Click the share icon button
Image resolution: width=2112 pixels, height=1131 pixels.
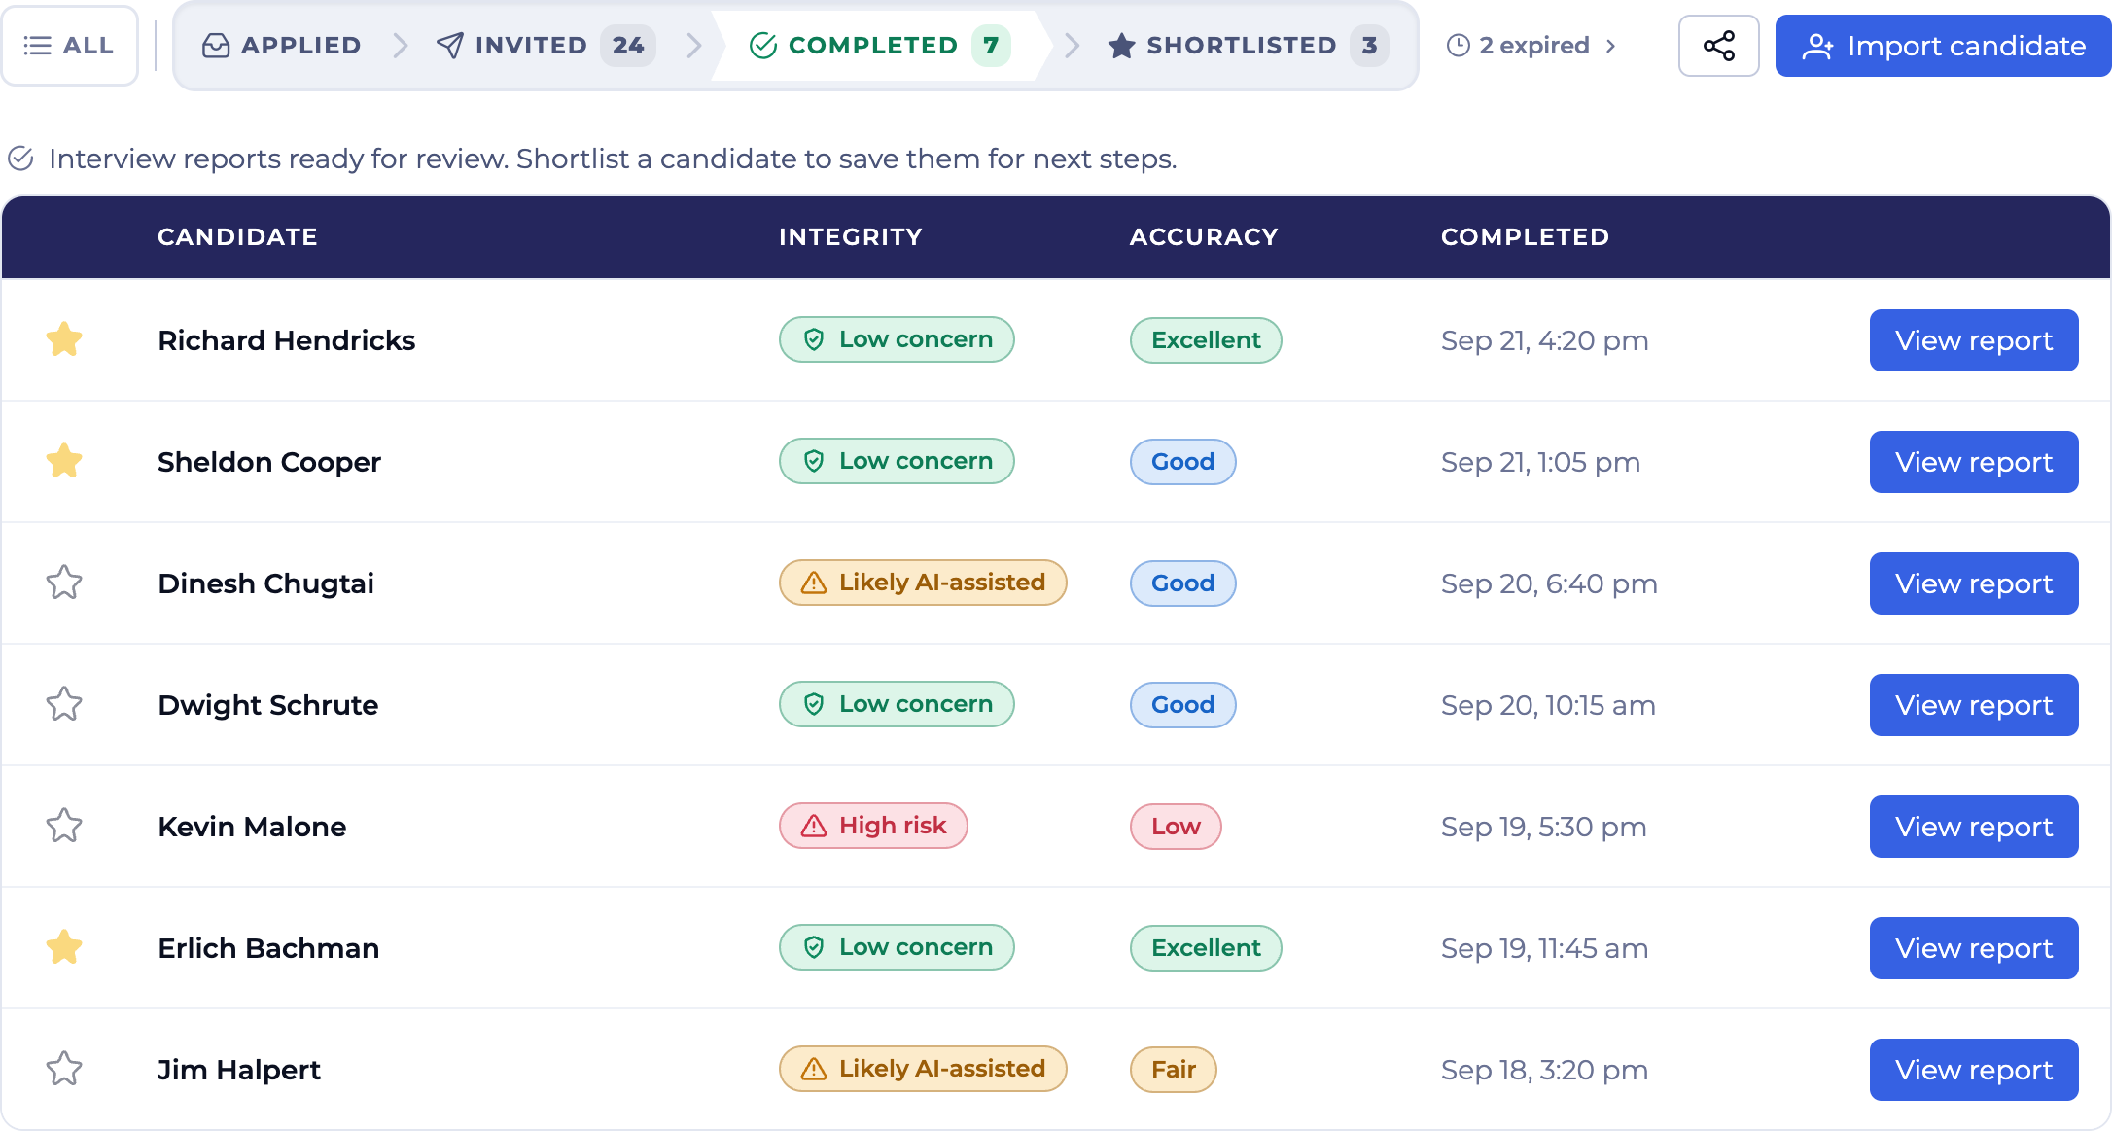click(1718, 46)
